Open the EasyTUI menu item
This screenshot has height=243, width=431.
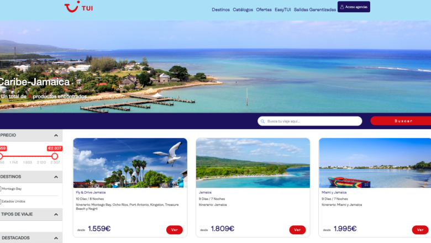click(x=282, y=9)
